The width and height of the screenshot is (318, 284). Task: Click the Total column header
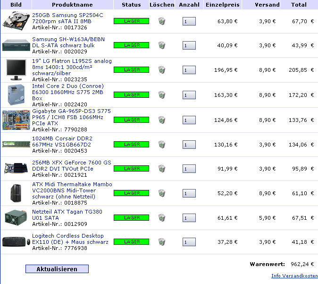[299, 5]
